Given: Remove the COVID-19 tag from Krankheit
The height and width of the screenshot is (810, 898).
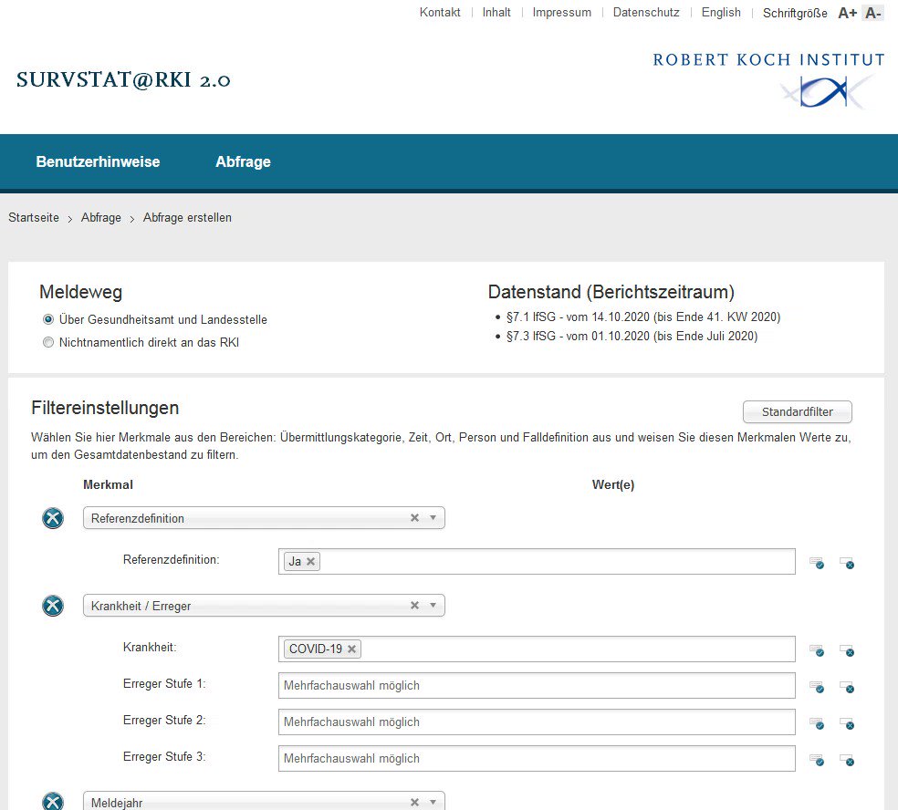Looking at the screenshot, I should point(351,649).
